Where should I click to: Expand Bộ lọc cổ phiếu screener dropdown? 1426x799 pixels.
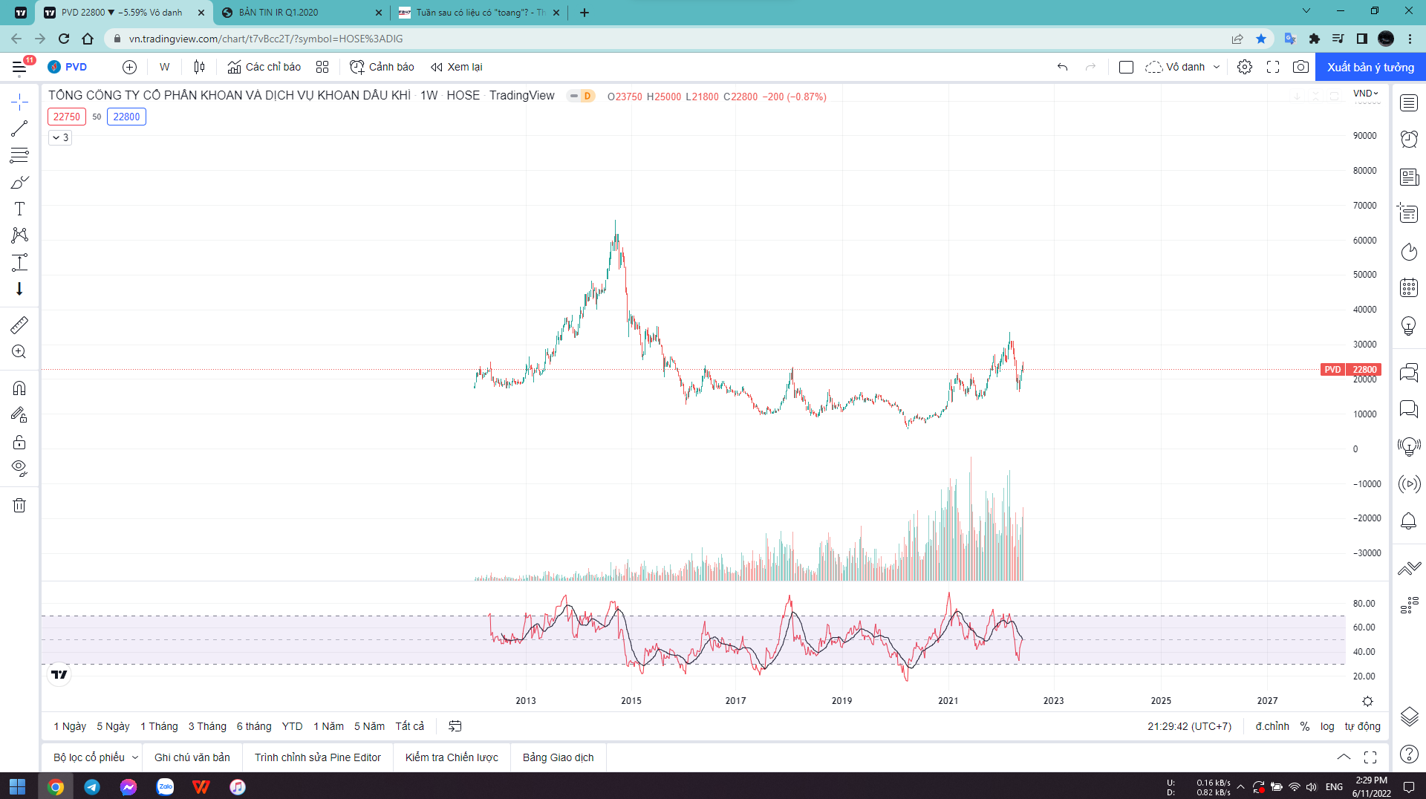(x=135, y=757)
